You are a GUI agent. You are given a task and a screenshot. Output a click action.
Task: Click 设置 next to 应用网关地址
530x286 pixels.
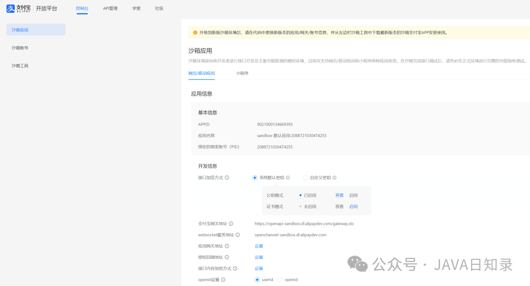coord(259,246)
